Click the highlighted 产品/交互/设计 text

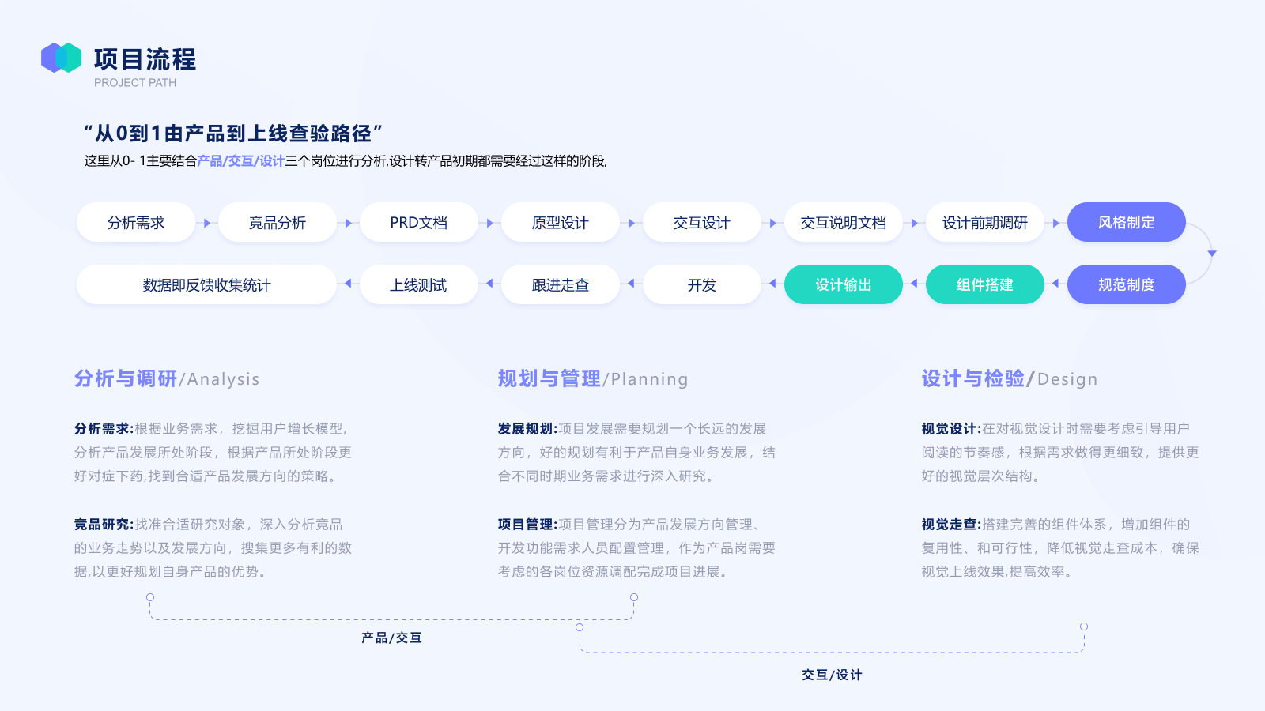pyautogui.click(x=240, y=160)
